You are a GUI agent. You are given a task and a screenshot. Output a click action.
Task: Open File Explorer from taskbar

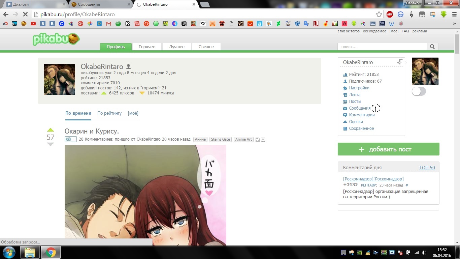(x=30, y=252)
